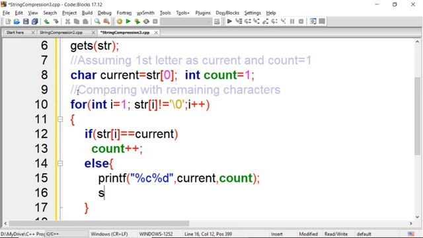Click the Save all files icon

tap(34, 21)
